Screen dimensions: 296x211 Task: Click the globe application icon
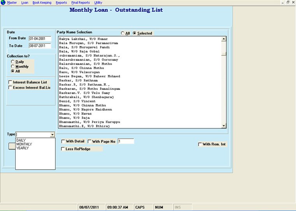(3, 2)
